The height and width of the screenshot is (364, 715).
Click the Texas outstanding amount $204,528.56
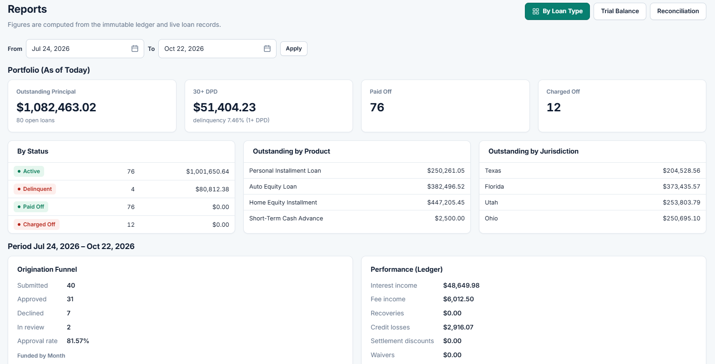tap(681, 171)
